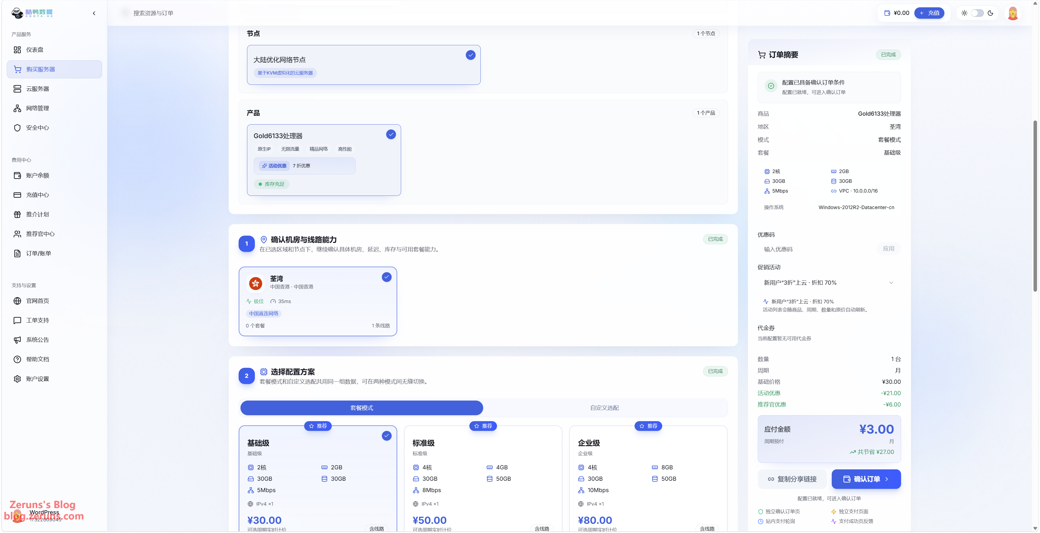Click the 复制分享链接 button

[x=792, y=479]
